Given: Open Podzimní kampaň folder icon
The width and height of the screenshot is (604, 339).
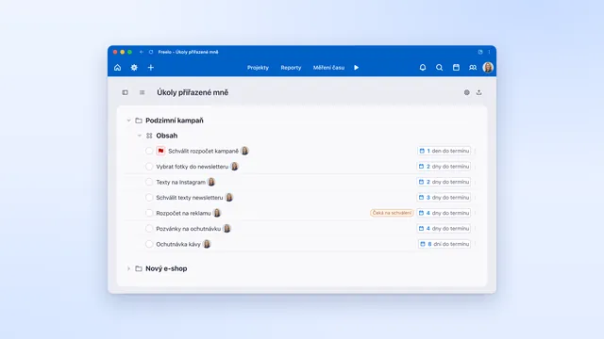Looking at the screenshot, I should pyautogui.click(x=139, y=121).
